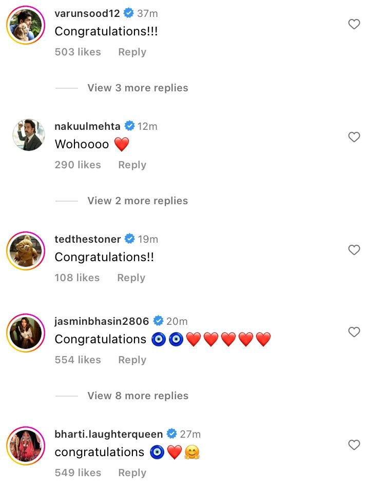Viewport: 385px width, 489px height.
Task: View tedthestoner's avatar story
Action: pyautogui.click(x=26, y=251)
